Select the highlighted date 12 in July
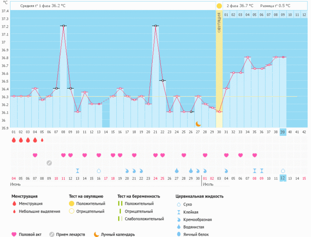Screen dimensions: 311x237 click(283, 178)
